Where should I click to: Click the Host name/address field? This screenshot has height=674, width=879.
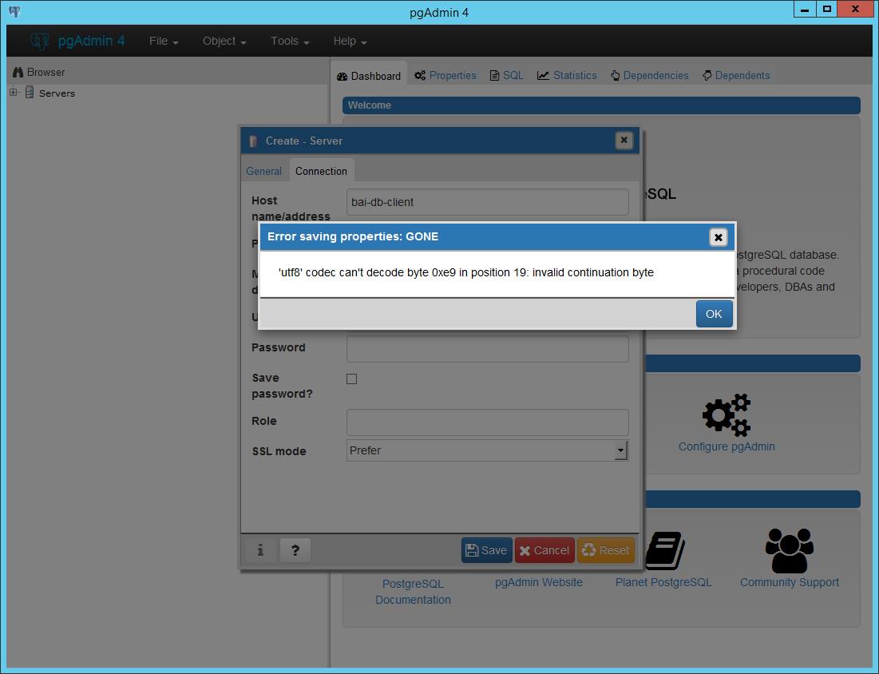click(487, 202)
